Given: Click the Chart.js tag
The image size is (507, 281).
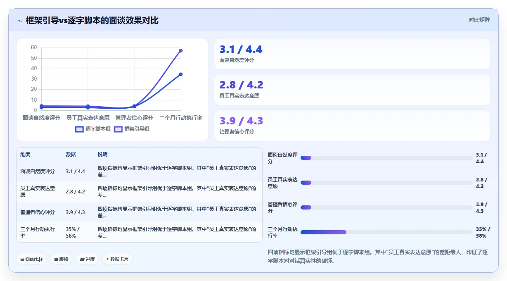Looking at the screenshot, I should pos(32,259).
